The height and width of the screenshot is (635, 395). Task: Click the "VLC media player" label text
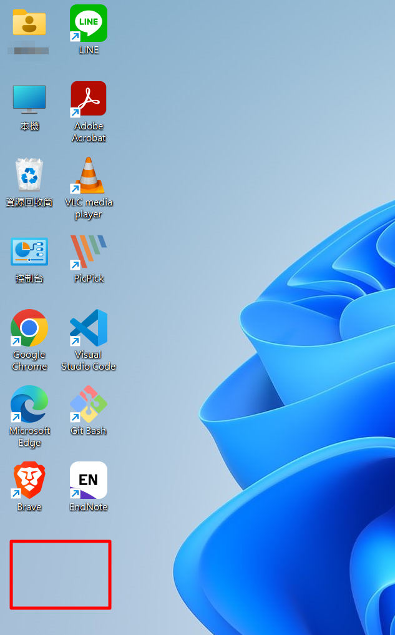pos(89,208)
